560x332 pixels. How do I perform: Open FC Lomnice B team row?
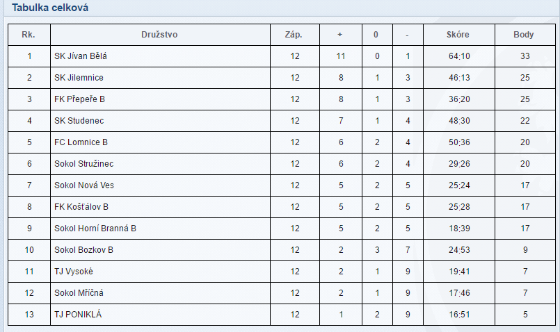point(81,142)
